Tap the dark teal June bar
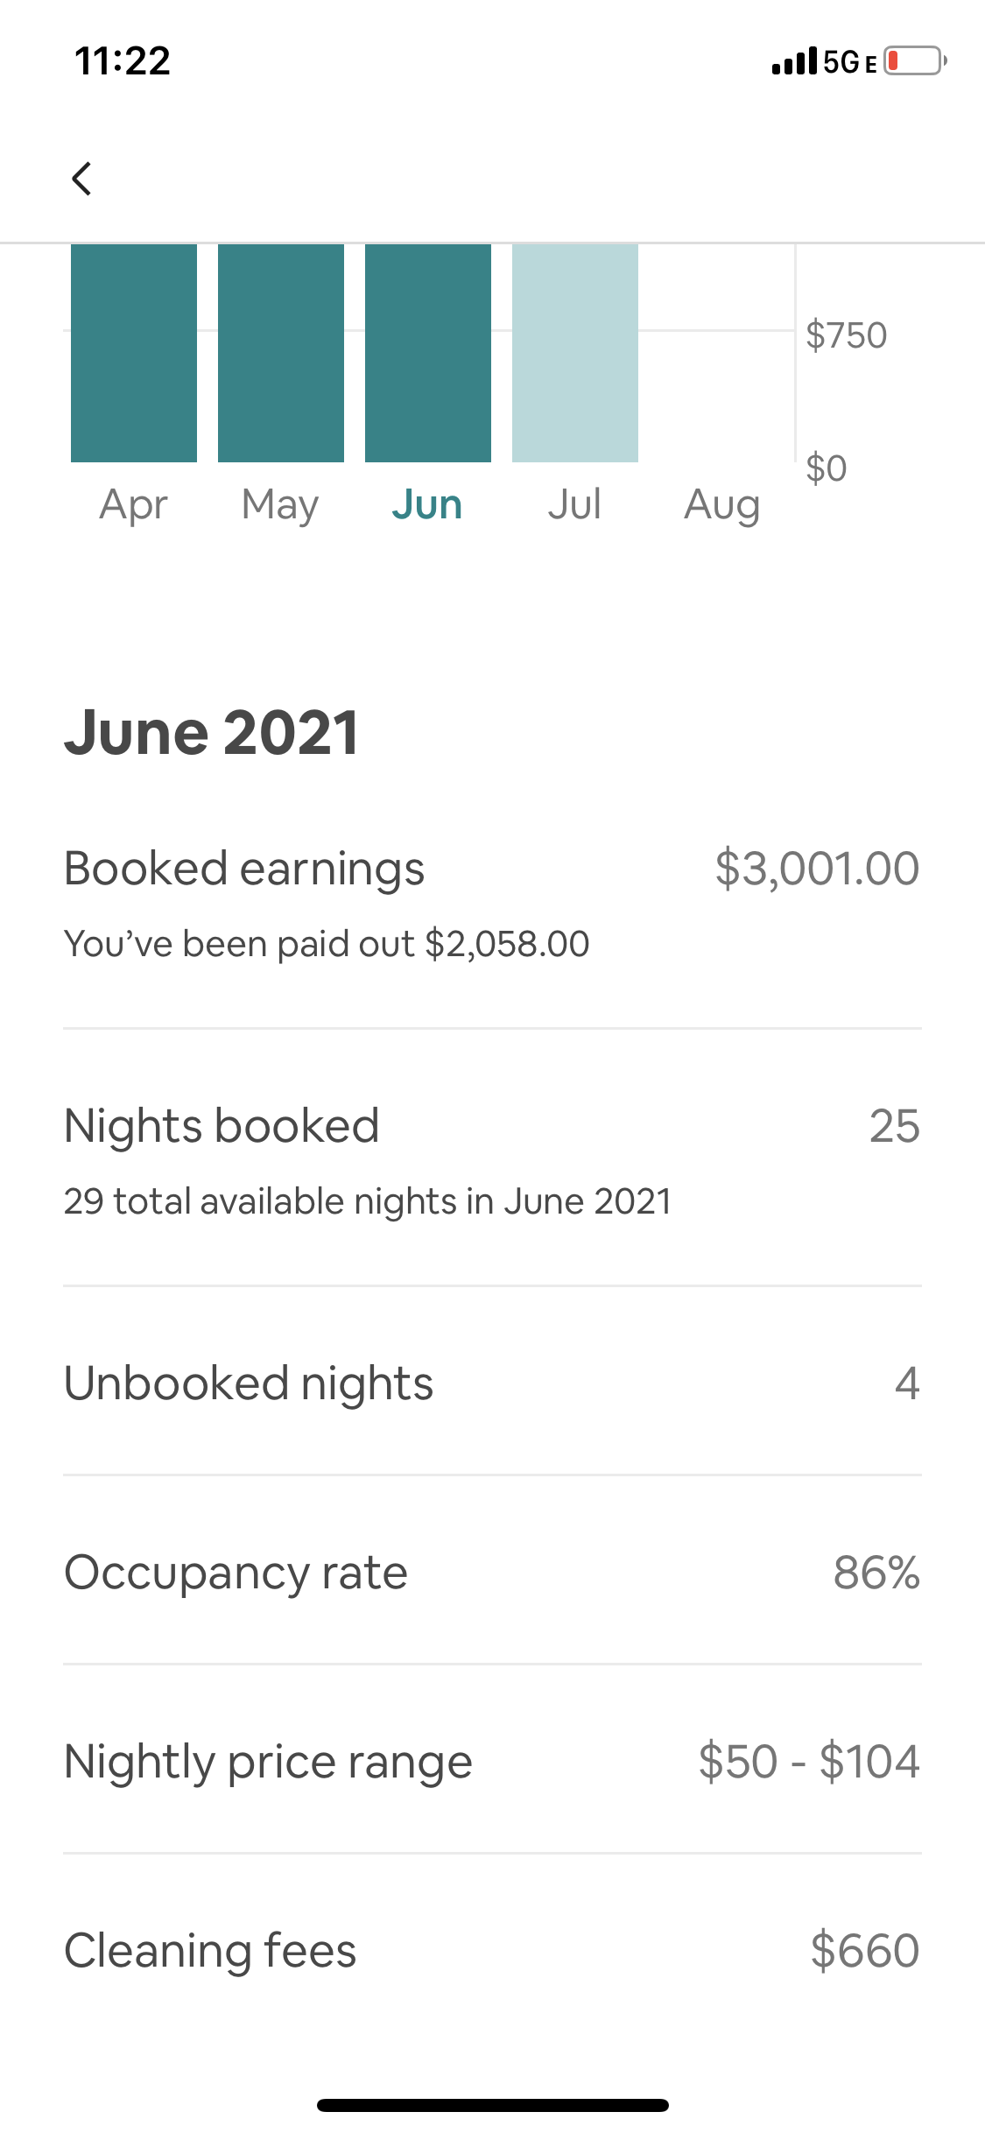The width and height of the screenshot is (985, 2133). (428, 353)
